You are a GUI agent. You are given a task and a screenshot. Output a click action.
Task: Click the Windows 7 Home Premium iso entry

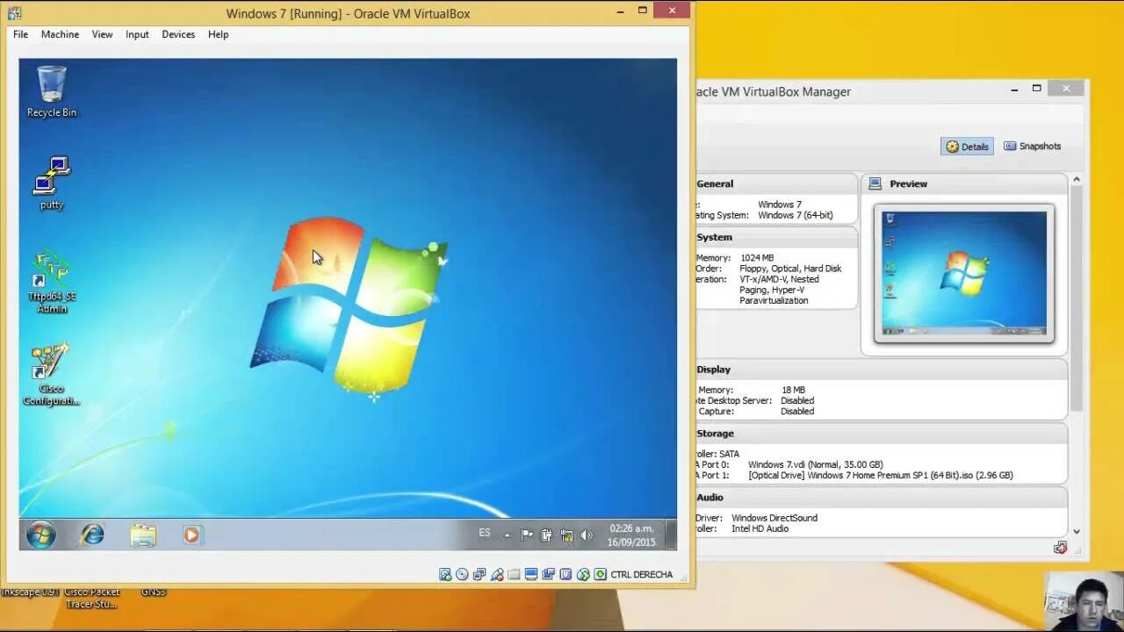coord(881,475)
